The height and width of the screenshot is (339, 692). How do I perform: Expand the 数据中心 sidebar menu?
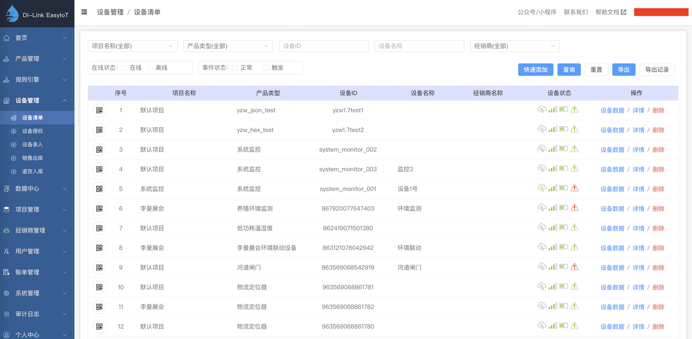37,189
